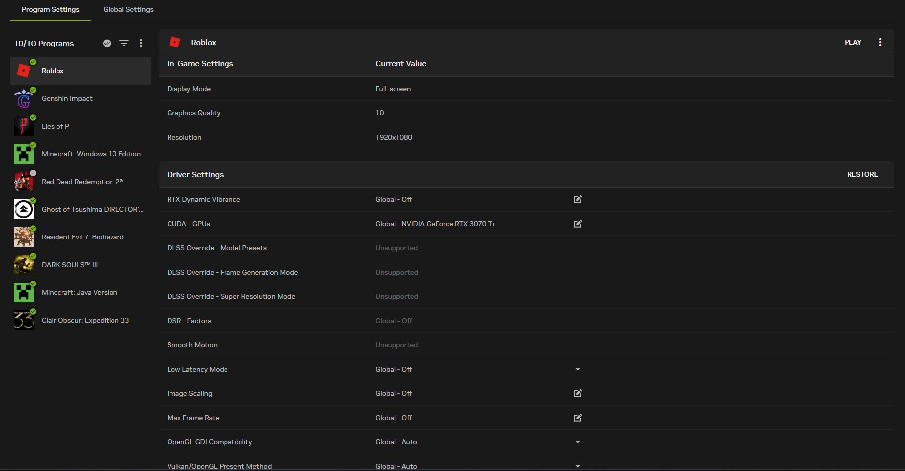
Task: Select Ghost of Tsushima program icon
Action: coord(24,210)
